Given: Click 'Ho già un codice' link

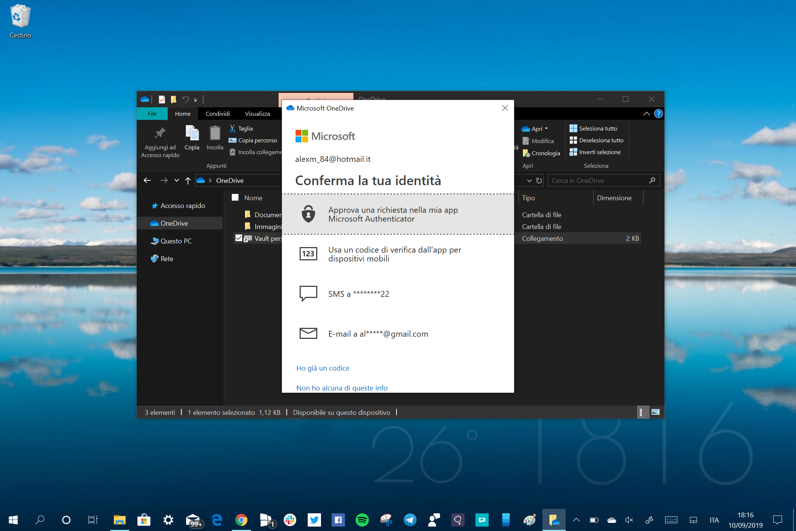Looking at the screenshot, I should click(x=323, y=368).
